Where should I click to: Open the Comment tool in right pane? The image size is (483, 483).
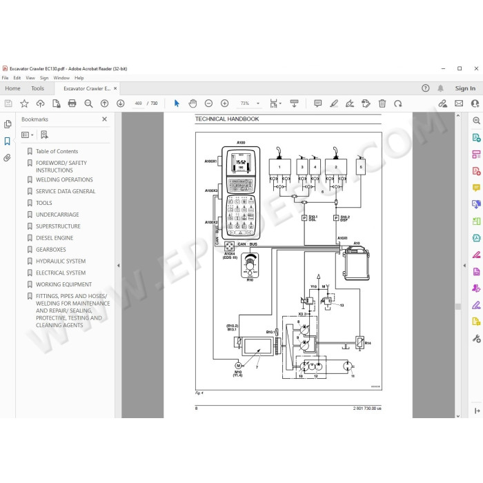(476, 188)
